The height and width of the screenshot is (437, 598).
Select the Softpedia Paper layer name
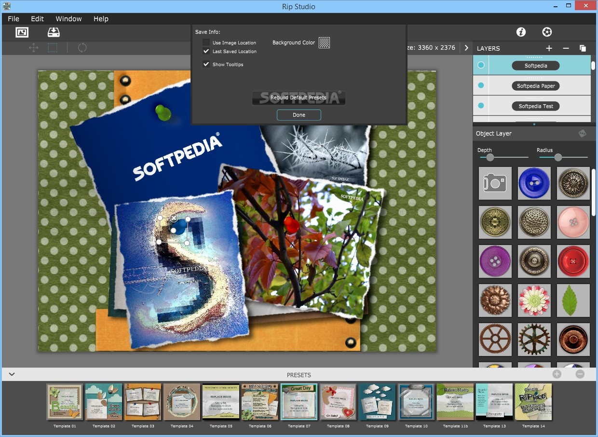[536, 86]
